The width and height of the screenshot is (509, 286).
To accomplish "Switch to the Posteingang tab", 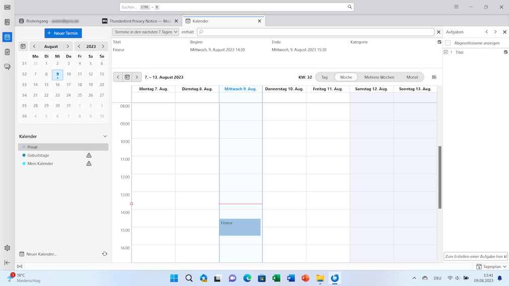I will (x=55, y=21).
